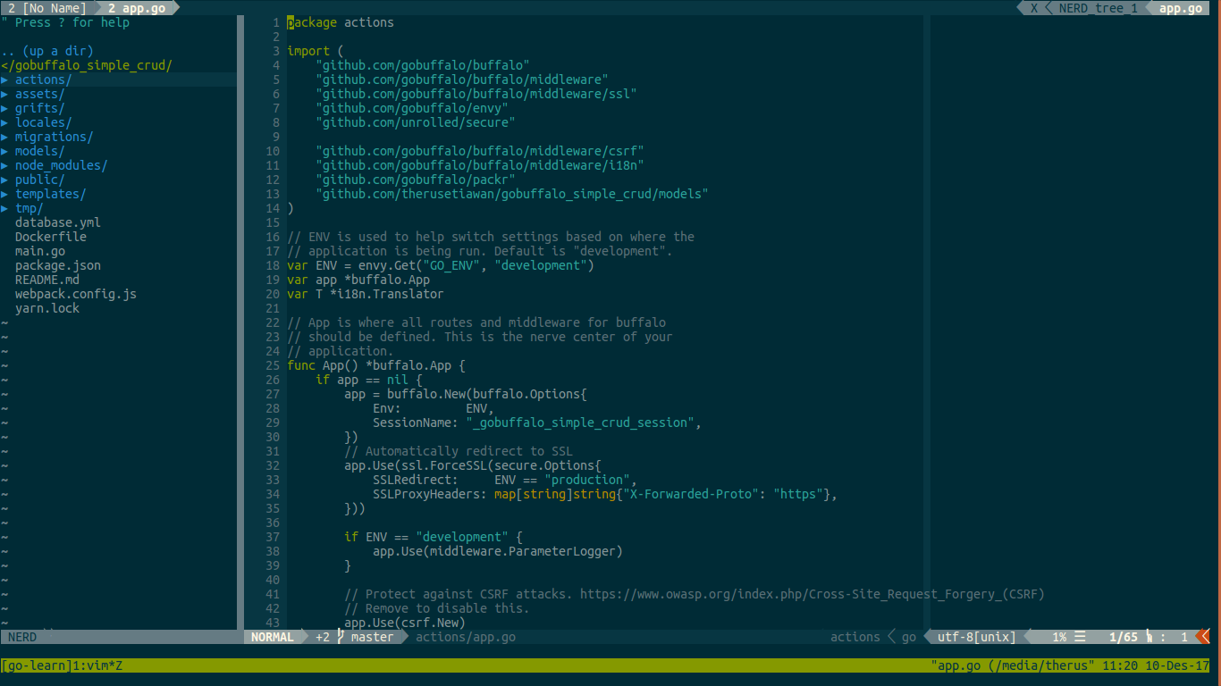This screenshot has width=1221, height=686.
Task: Click the "github.com/gobuffalo/packr" import line
Action: coord(416,180)
